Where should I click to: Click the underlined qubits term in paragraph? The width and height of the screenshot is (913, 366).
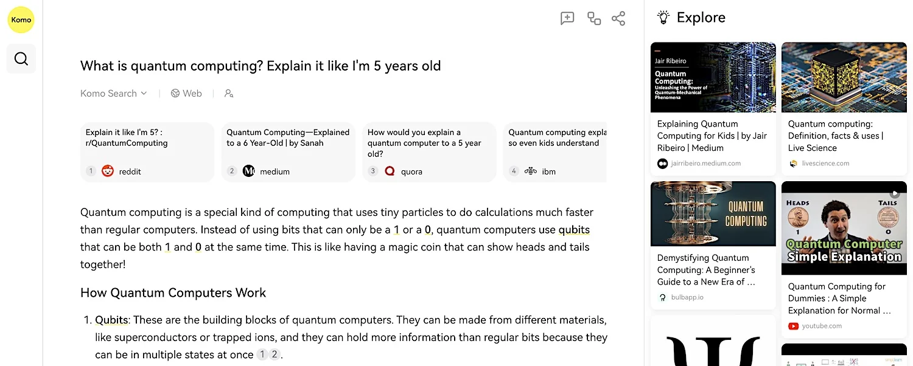pyautogui.click(x=574, y=230)
